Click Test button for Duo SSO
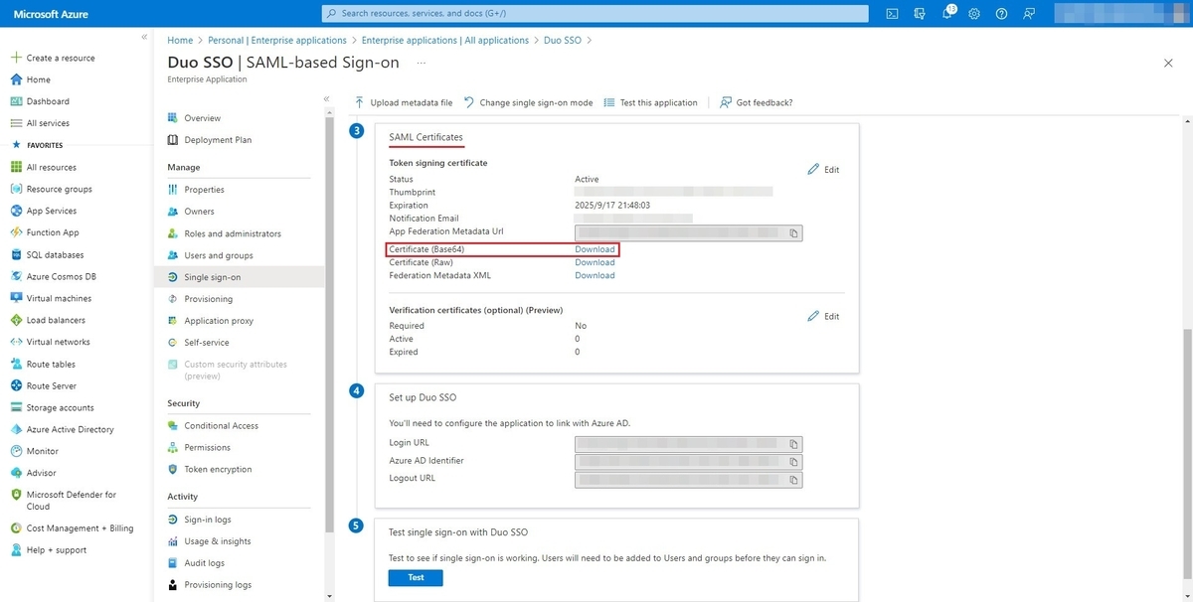1193x602 pixels. tap(416, 578)
